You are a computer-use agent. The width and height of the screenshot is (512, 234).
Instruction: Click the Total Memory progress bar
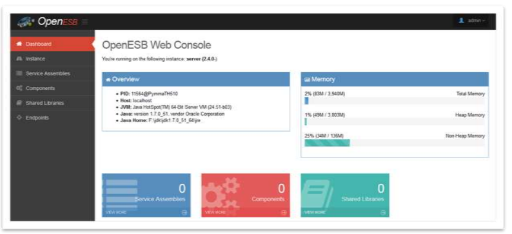[x=395, y=101]
